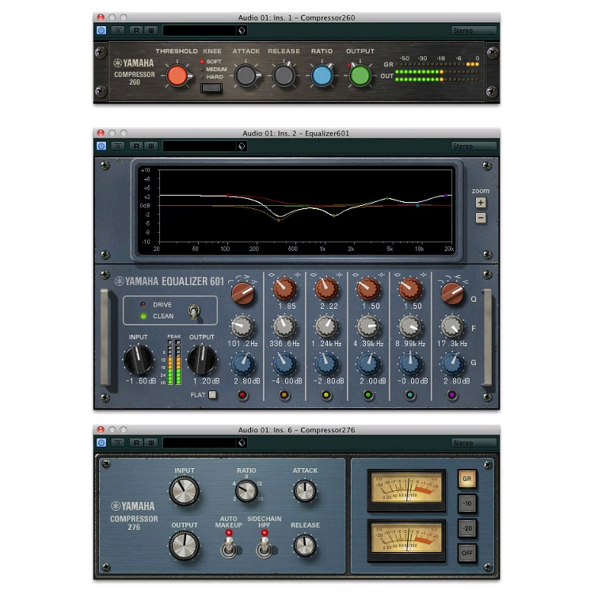The image size is (594, 594).
Task: Click the low-band filter type selector knob above 101.2Hz
Action: point(242,293)
